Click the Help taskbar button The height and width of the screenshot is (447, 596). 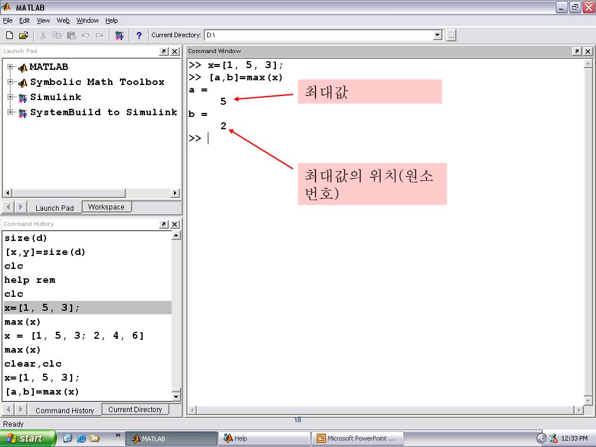(264, 439)
